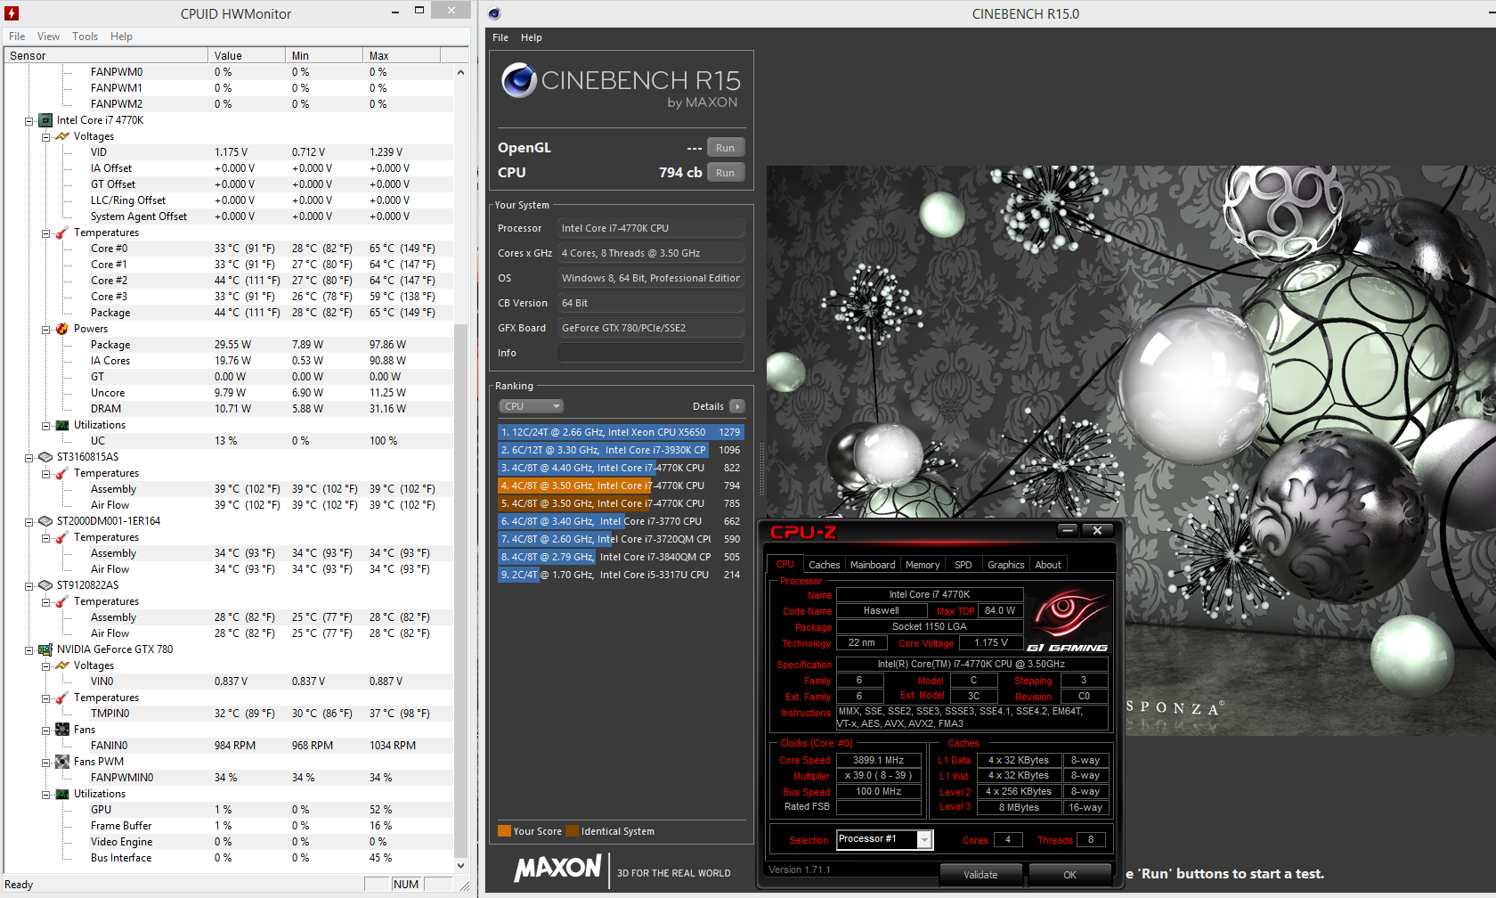Open the HWMonitor Tools menu
This screenshot has height=898, width=1496.
pyautogui.click(x=85, y=37)
